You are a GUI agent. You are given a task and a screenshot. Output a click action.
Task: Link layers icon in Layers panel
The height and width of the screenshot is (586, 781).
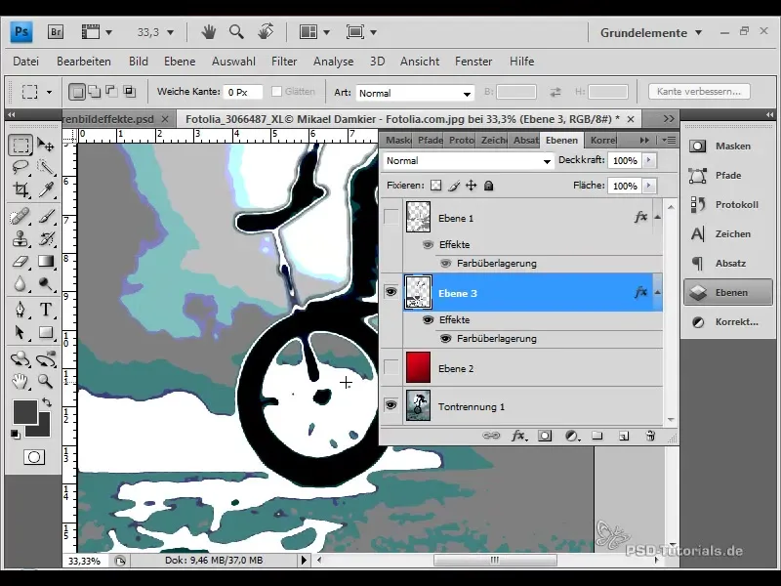[491, 436]
